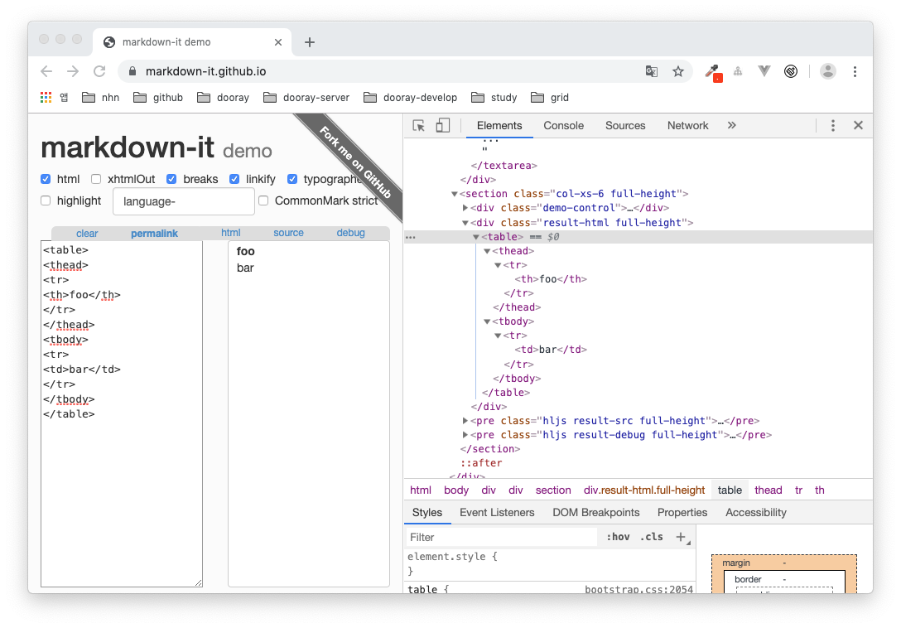The height and width of the screenshot is (628, 901).
Task: Click the translate page icon
Action: coord(651,71)
